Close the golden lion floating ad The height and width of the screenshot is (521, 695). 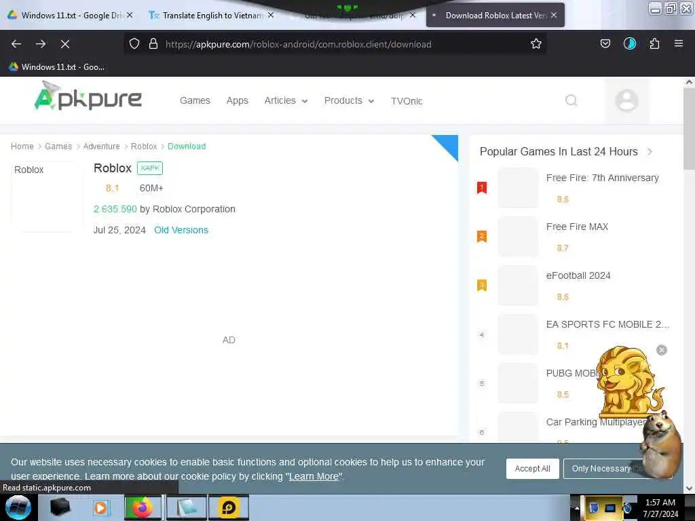pos(661,351)
